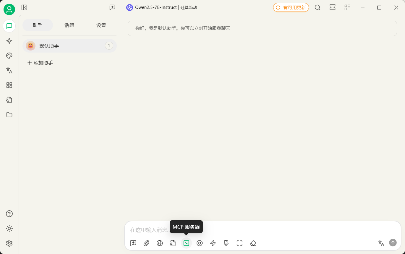Clear messages with eraser icon
The image size is (405, 254).
point(253,243)
